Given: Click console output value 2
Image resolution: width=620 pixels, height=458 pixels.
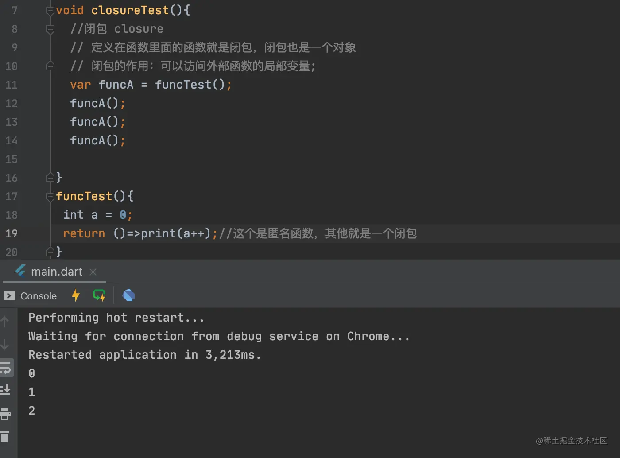Looking at the screenshot, I should [32, 411].
